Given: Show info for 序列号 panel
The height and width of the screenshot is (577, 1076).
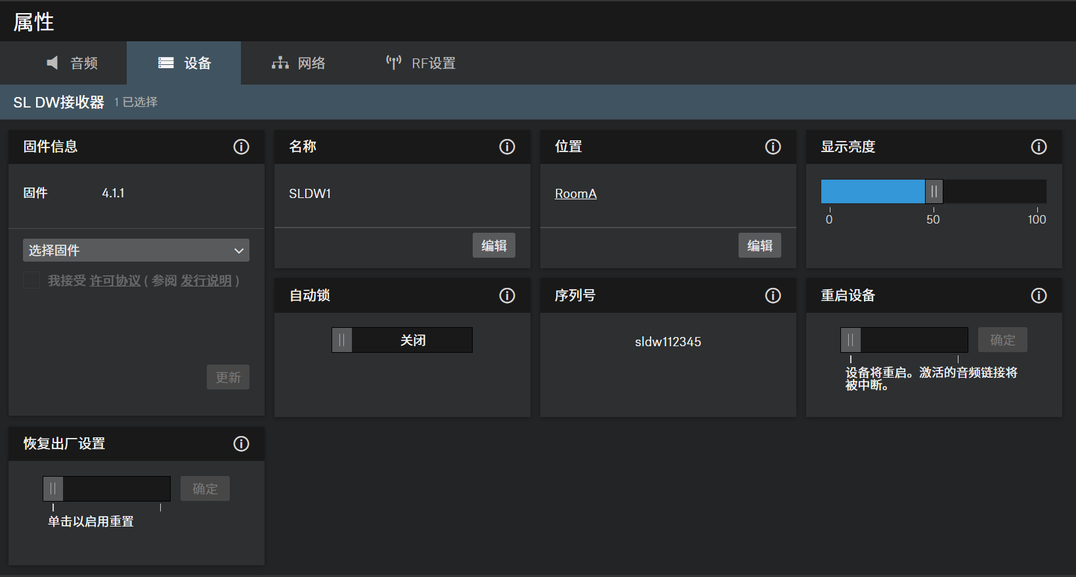Looking at the screenshot, I should (x=773, y=296).
